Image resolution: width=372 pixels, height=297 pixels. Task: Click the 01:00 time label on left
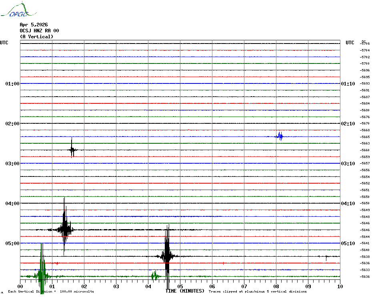pyautogui.click(x=12, y=84)
